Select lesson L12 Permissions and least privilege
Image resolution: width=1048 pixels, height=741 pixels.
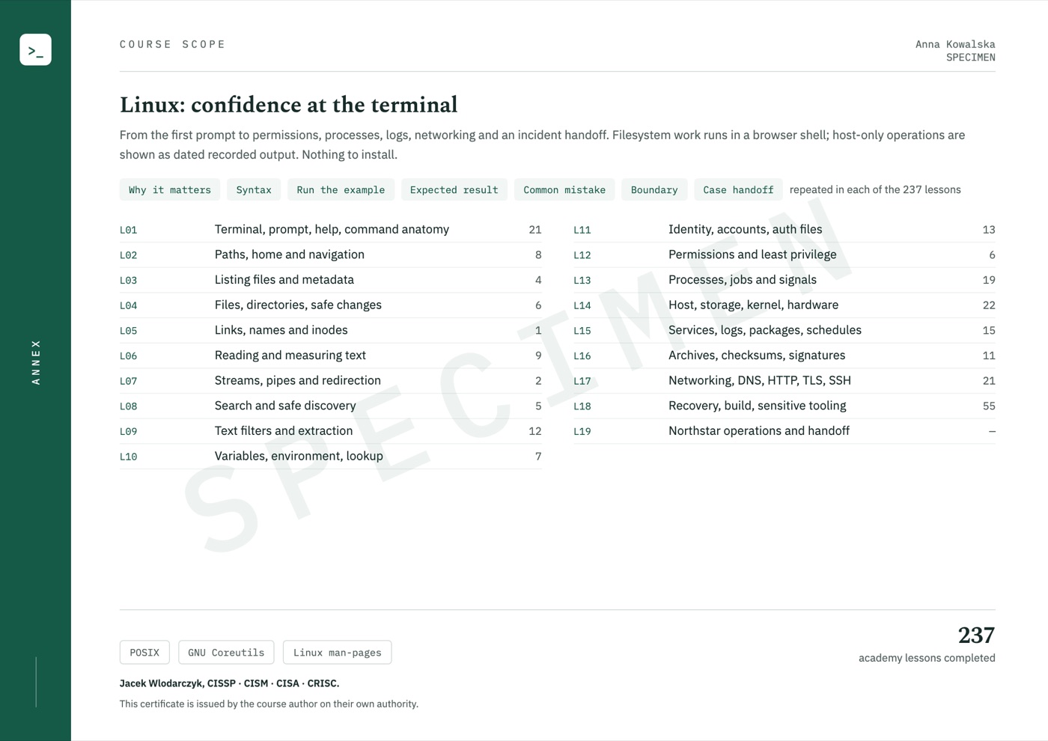785,255
